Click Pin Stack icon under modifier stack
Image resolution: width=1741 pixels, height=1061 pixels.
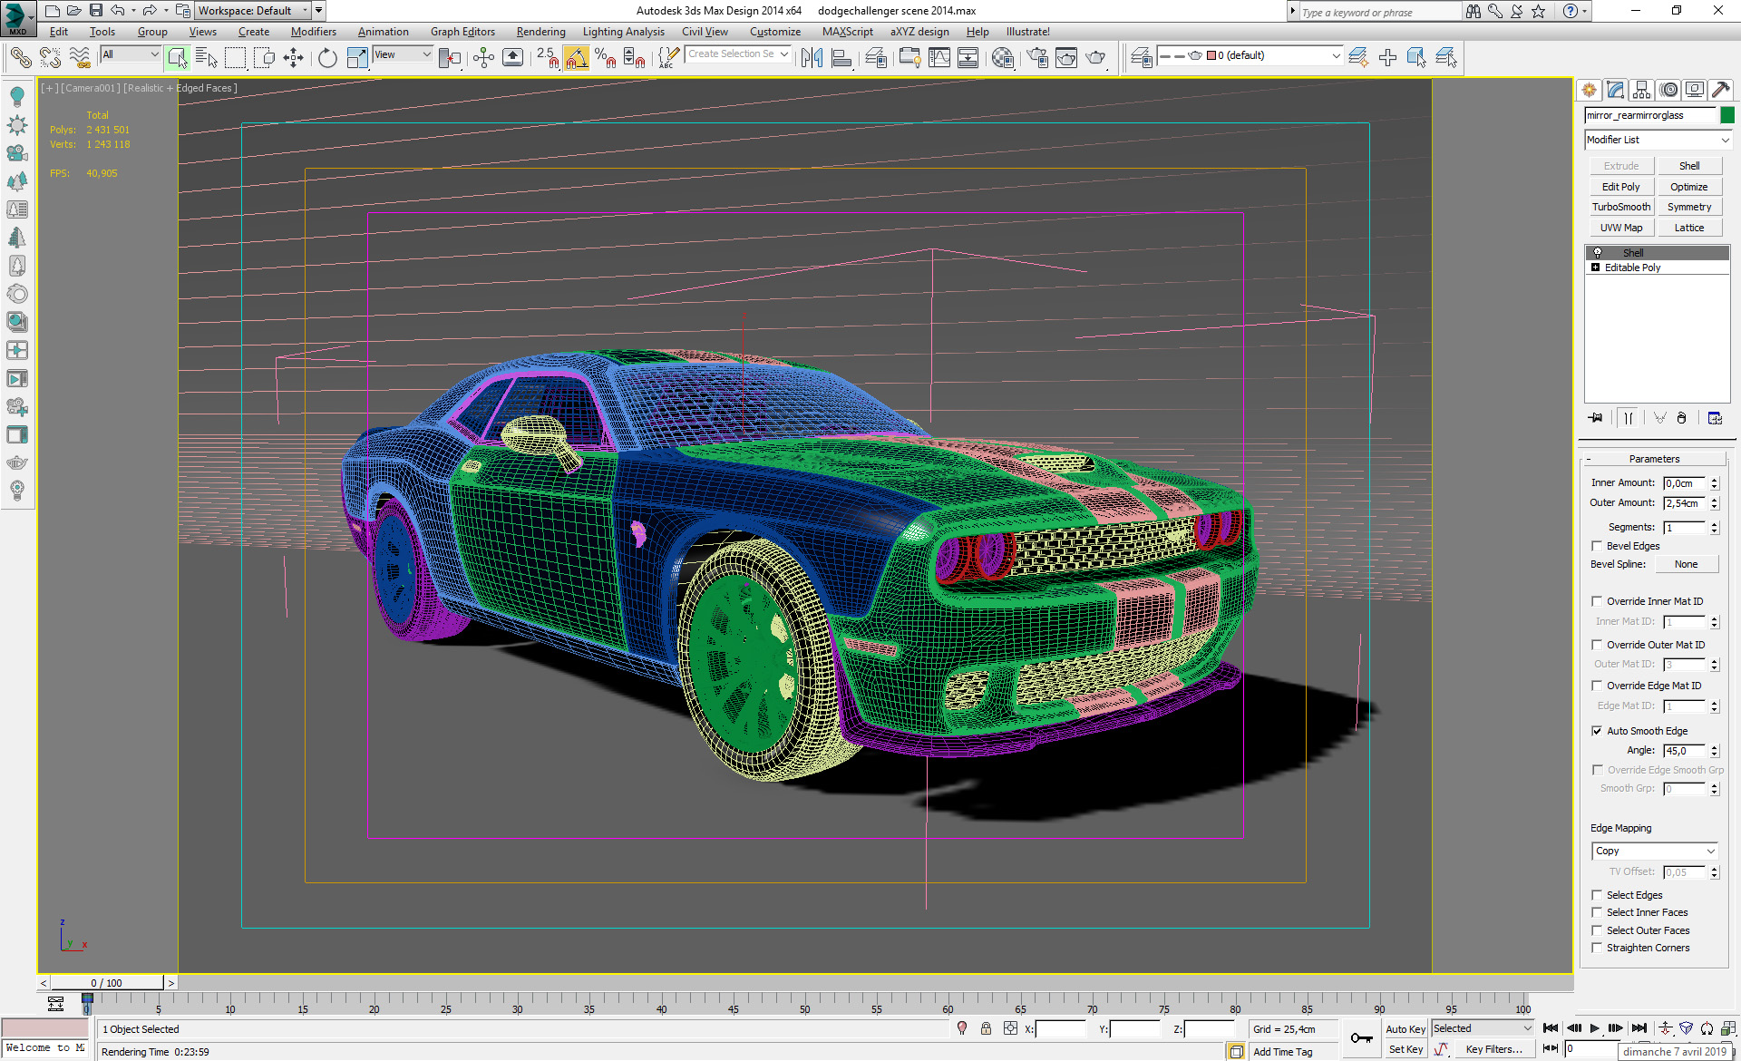tap(1595, 418)
